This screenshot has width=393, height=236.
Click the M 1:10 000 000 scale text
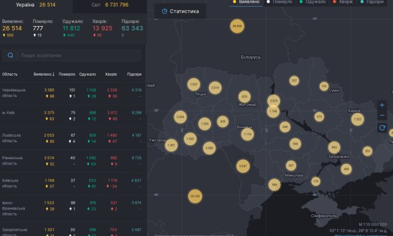point(372,225)
